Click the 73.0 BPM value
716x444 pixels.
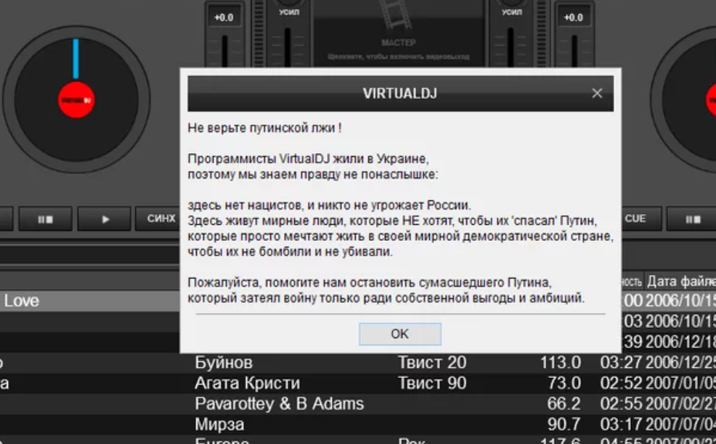point(564,383)
